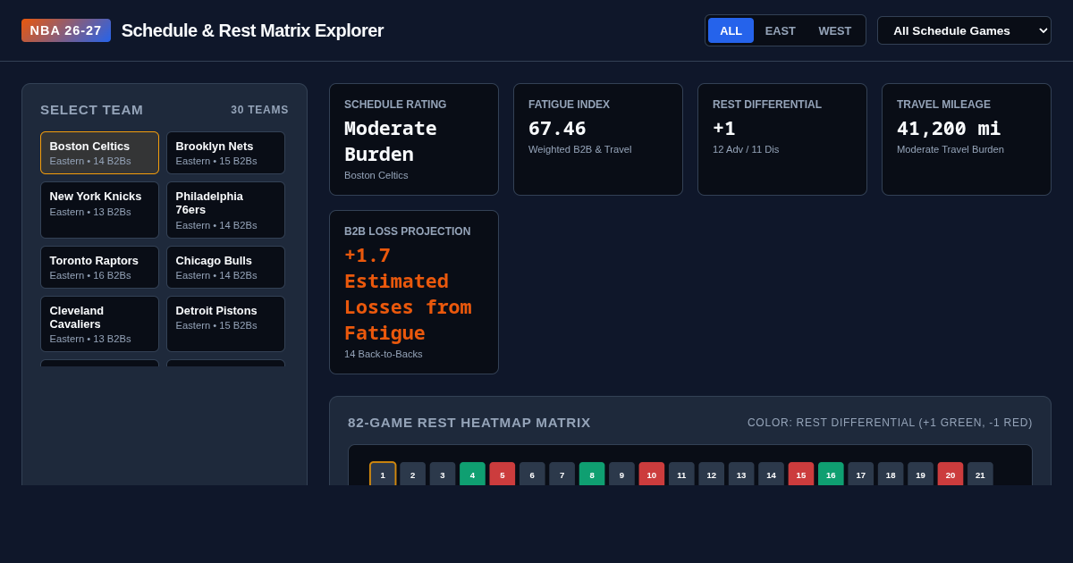Select game 7 in the heatmap

click(562, 475)
